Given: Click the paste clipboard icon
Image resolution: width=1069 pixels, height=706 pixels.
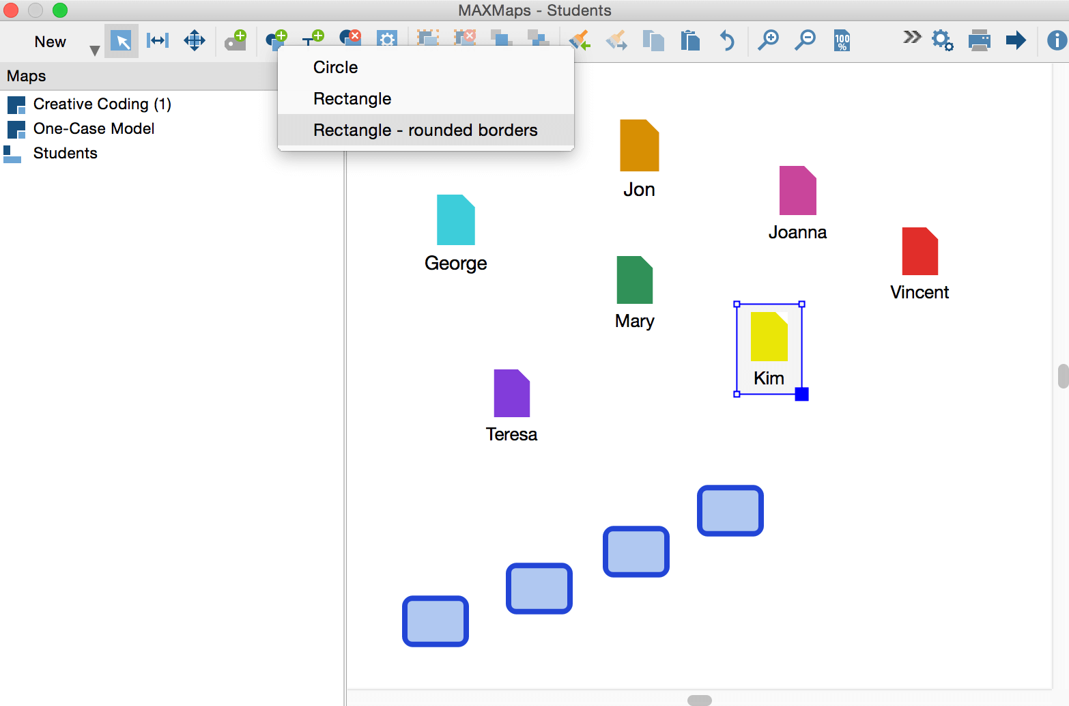Looking at the screenshot, I should point(690,40).
